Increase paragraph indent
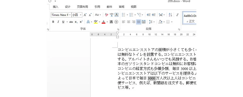Viewport: 243px width, 97px height. [154, 15]
